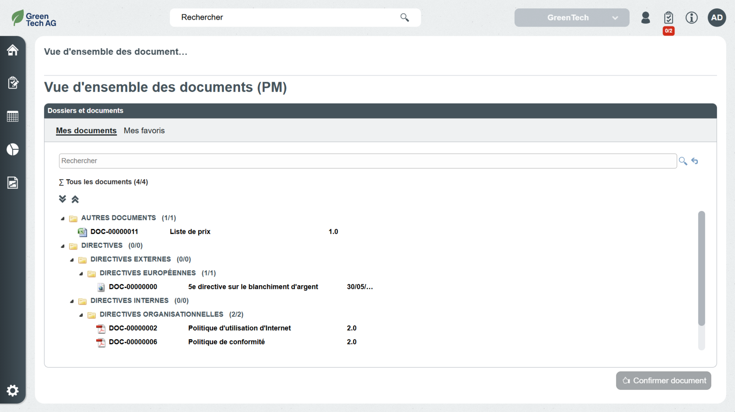Collapse the DIRECTIVES EXTERNES folder arrow
Viewport: 735px width, 412px height.
(x=72, y=260)
